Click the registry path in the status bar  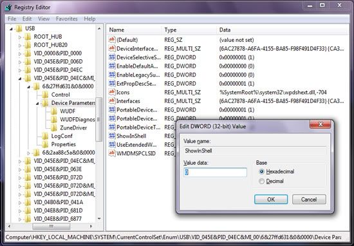[x=173, y=238]
